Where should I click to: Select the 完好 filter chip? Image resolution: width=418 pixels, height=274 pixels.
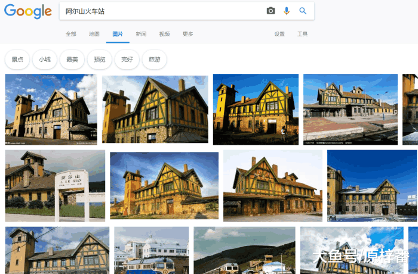(x=127, y=60)
